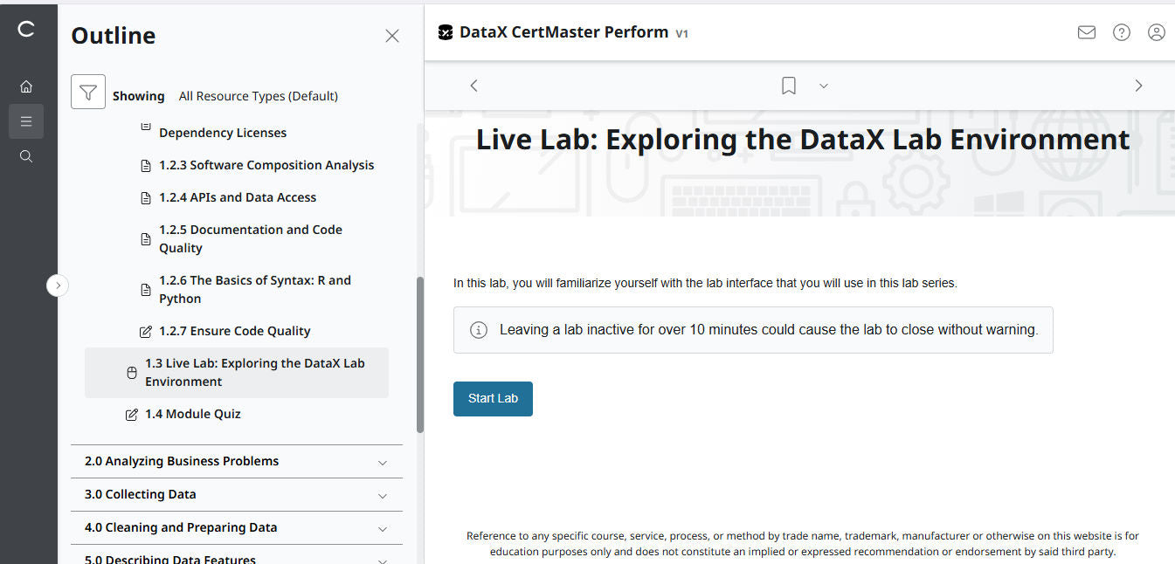Open the user account icon

[1156, 31]
